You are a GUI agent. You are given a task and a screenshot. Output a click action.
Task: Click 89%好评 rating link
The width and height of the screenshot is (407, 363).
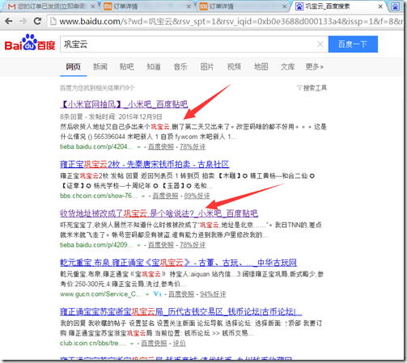pos(197,196)
